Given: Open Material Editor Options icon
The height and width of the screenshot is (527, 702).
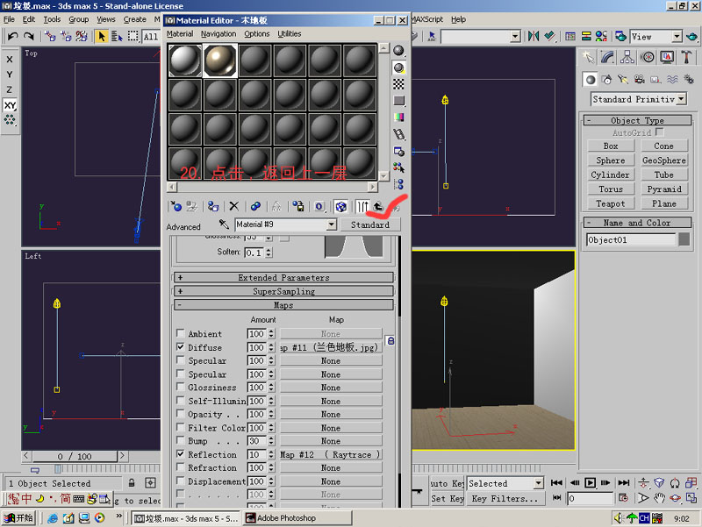Looking at the screenshot, I should [398, 151].
